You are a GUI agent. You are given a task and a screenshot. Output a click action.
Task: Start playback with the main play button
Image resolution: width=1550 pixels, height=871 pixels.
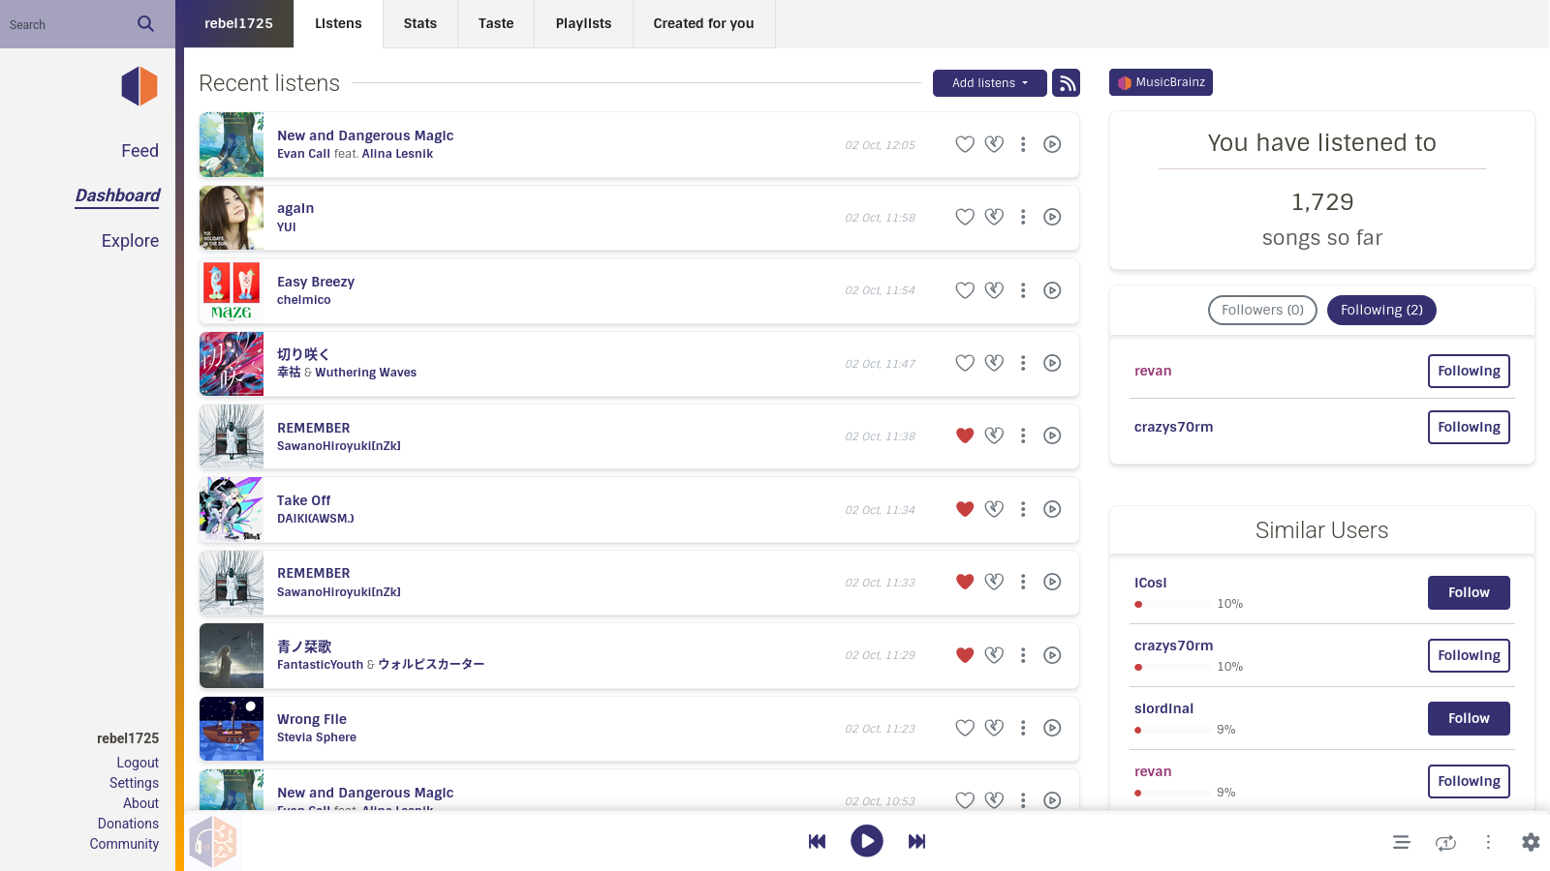(866, 841)
